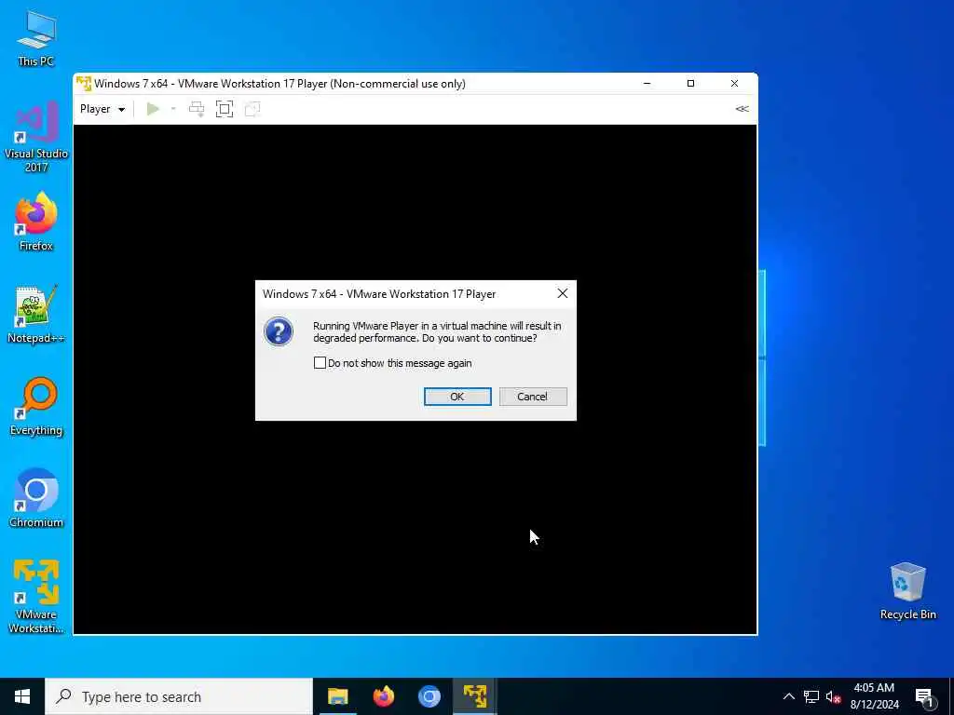Open the Player menu dropdown
This screenshot has width=954, height=715.
pos(102,109)
